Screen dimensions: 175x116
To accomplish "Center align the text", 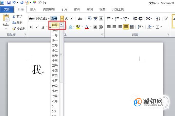I will point(114,27).
